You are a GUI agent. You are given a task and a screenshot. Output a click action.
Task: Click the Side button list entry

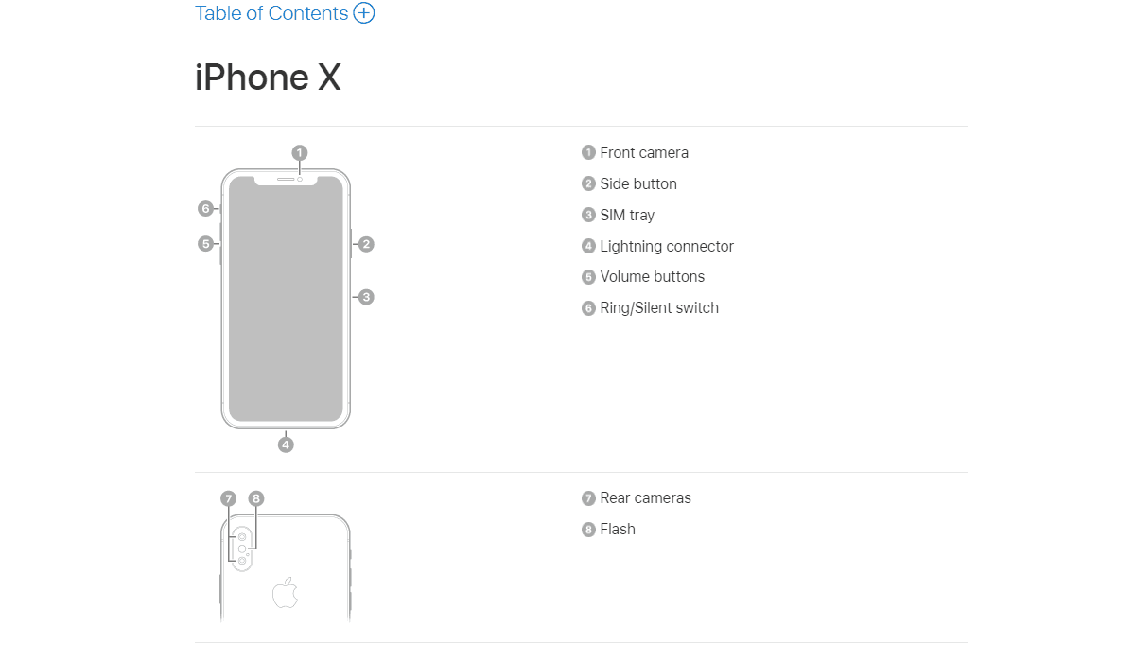(638, 183)
